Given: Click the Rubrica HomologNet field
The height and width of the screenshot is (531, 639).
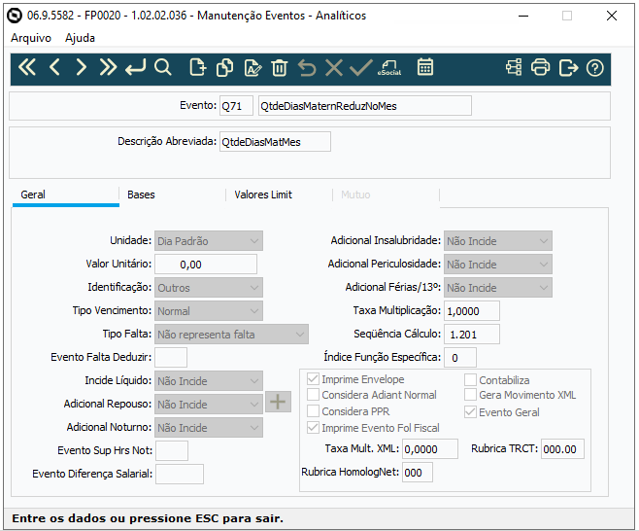Looking at the screenshot, I should tap(418, 473).
